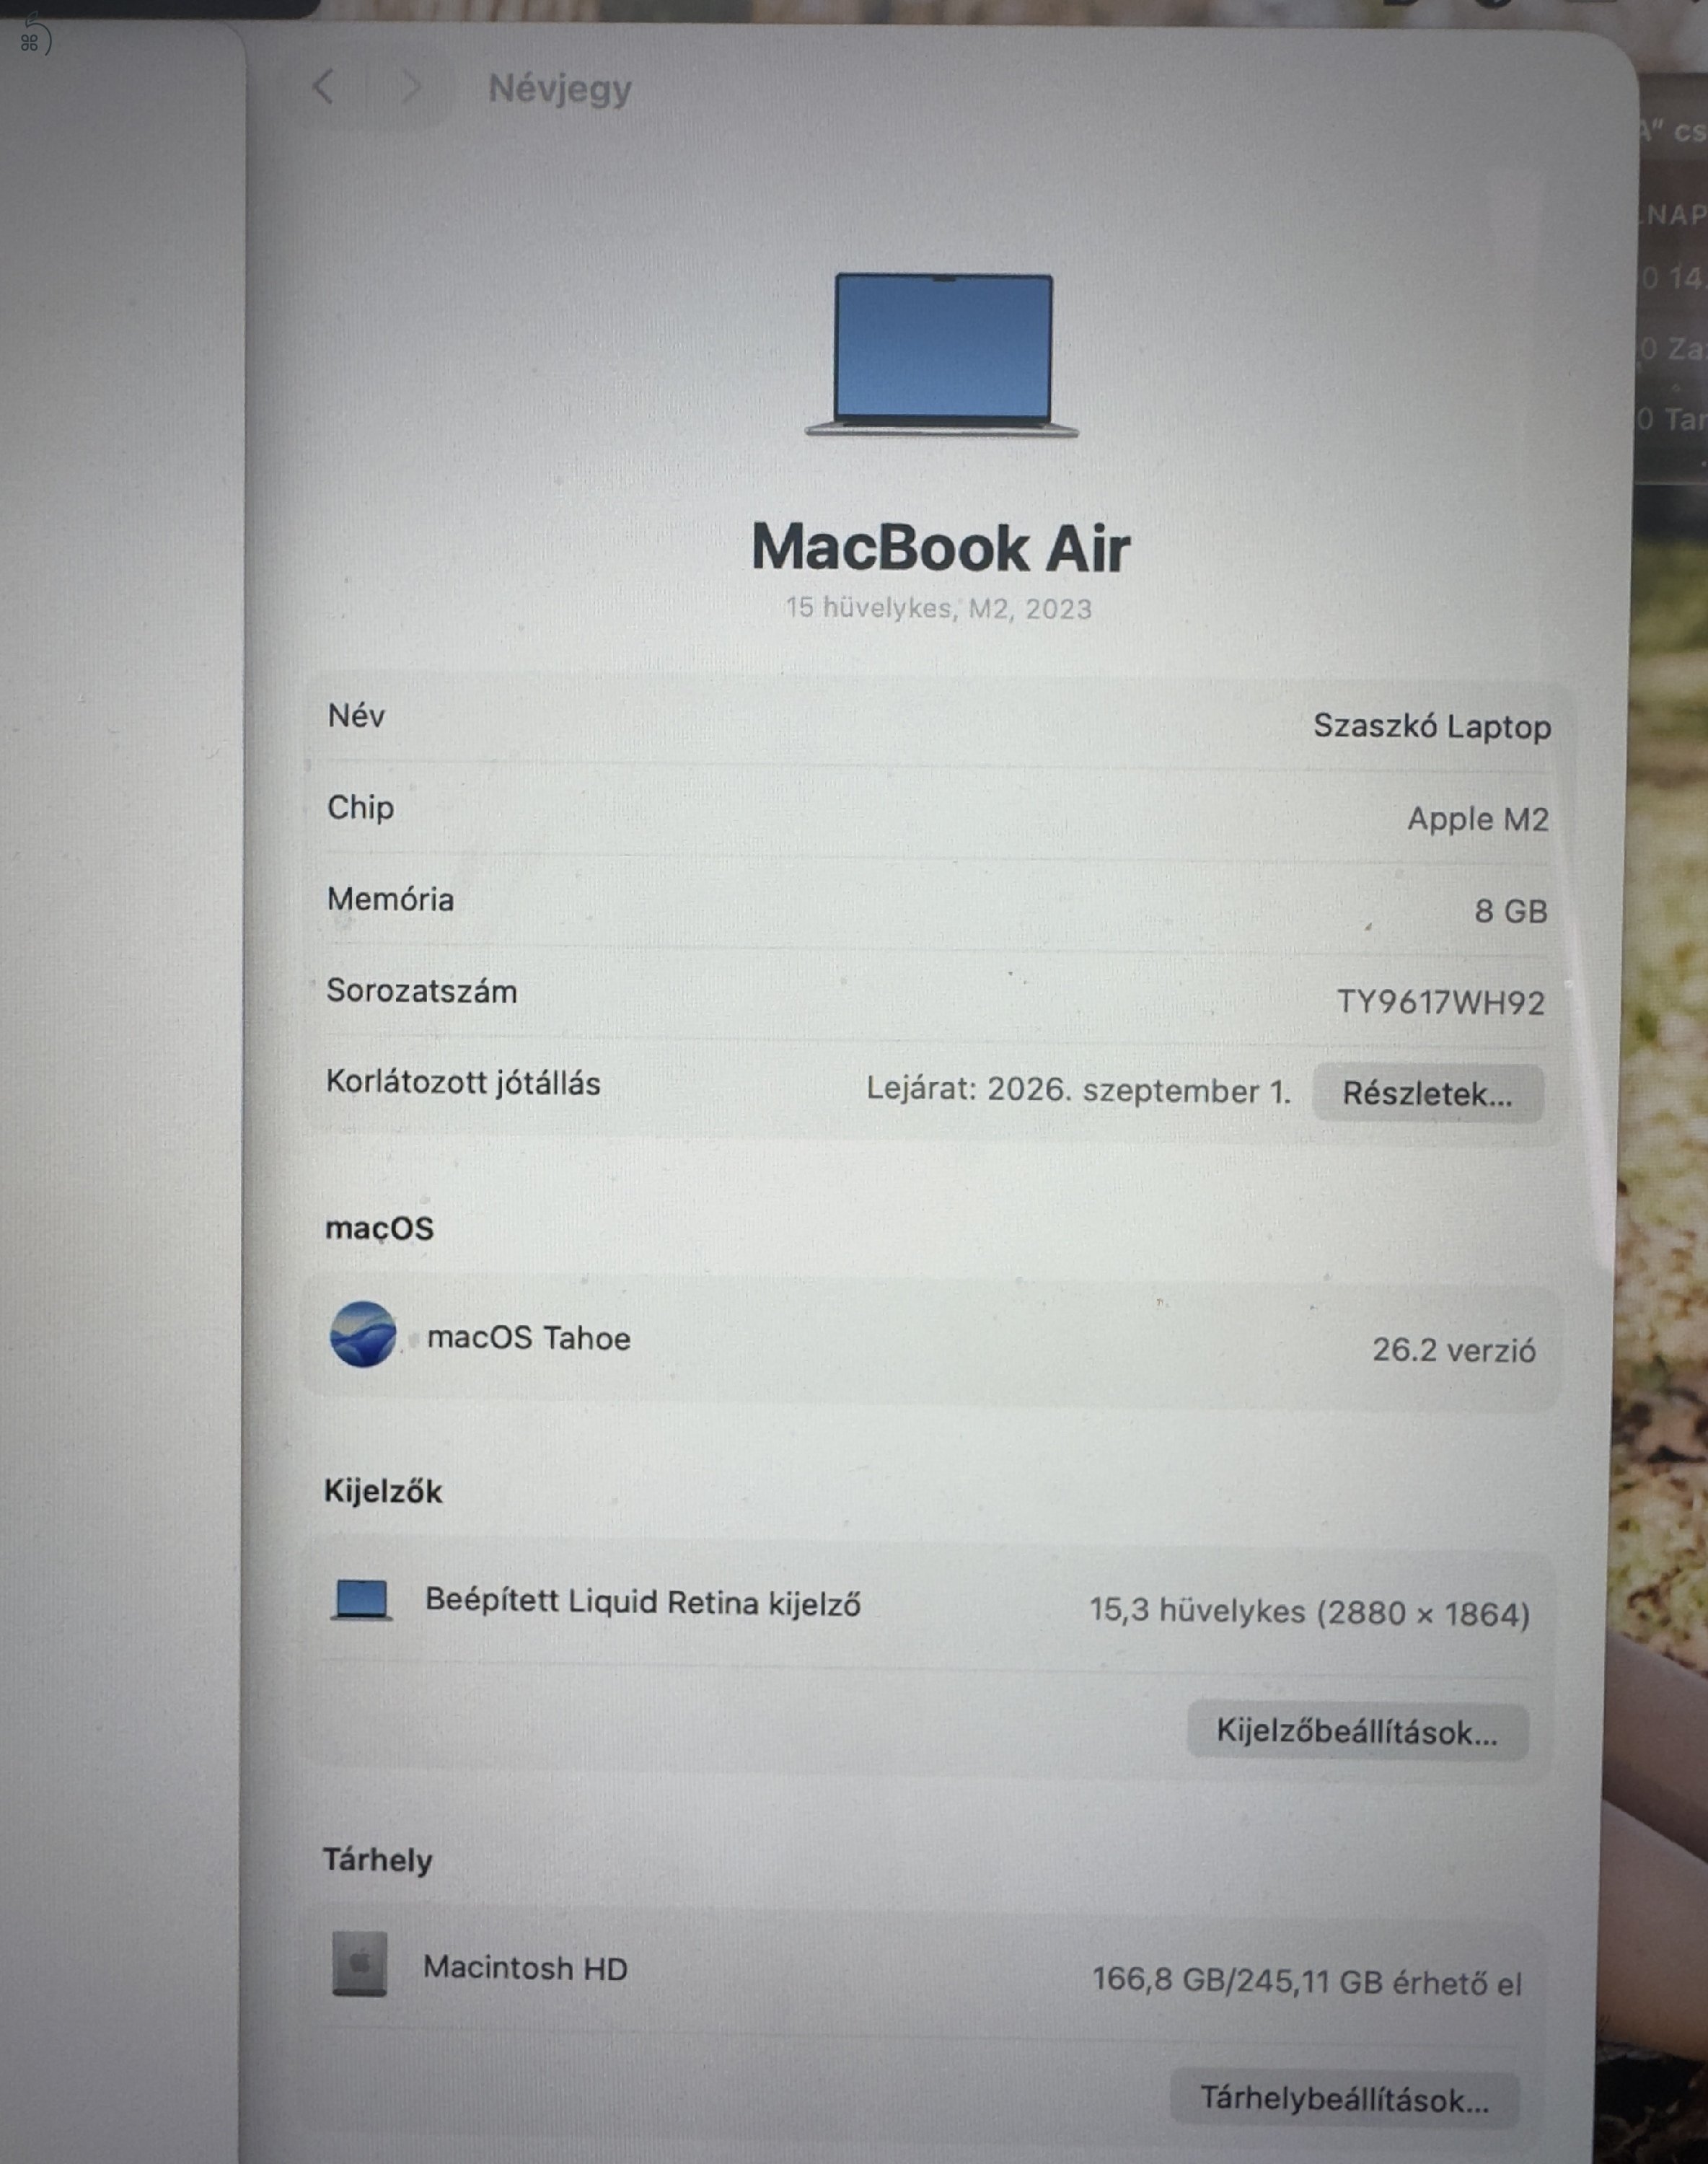Viewport: 1708px width, 2164px height.
Task: Click the MacBook Air laptop illustration
Action: tap(942, 354)
